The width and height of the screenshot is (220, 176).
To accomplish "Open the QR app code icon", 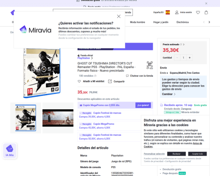I will pos(150,64).
